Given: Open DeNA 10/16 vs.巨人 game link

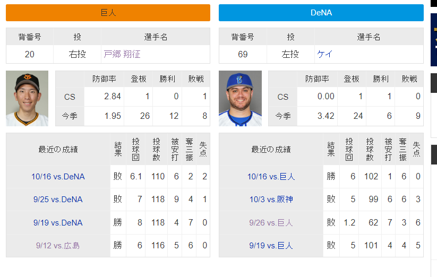Looking at the screenshot, I should click(x=271, y=177).
